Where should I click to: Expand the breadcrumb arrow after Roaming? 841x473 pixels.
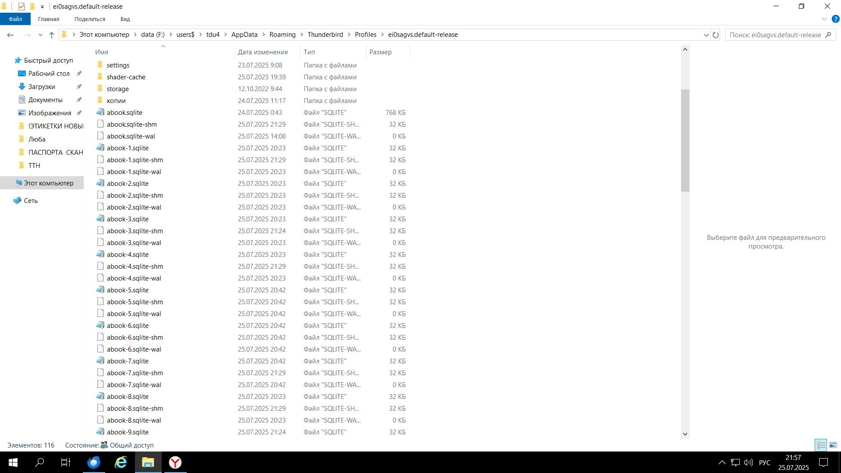tap(302, 35)
